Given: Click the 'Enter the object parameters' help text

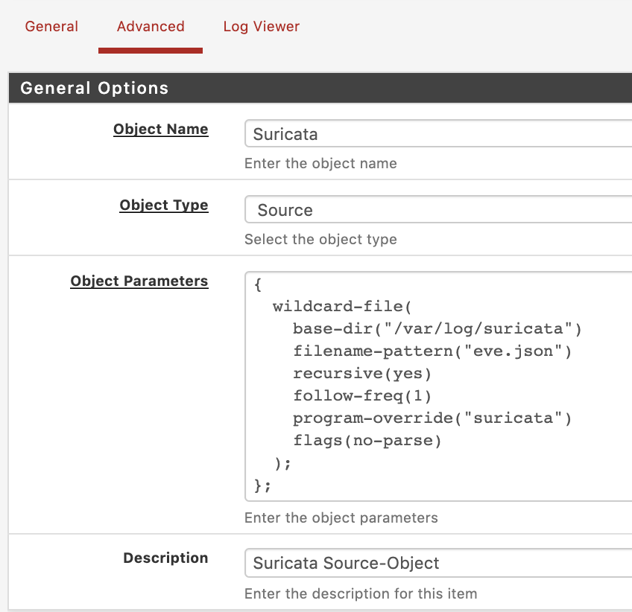Looking at the screenshot, I should click(x=341, y=517).
